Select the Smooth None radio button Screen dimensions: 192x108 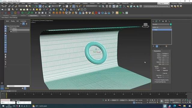[x=156, y=70]
